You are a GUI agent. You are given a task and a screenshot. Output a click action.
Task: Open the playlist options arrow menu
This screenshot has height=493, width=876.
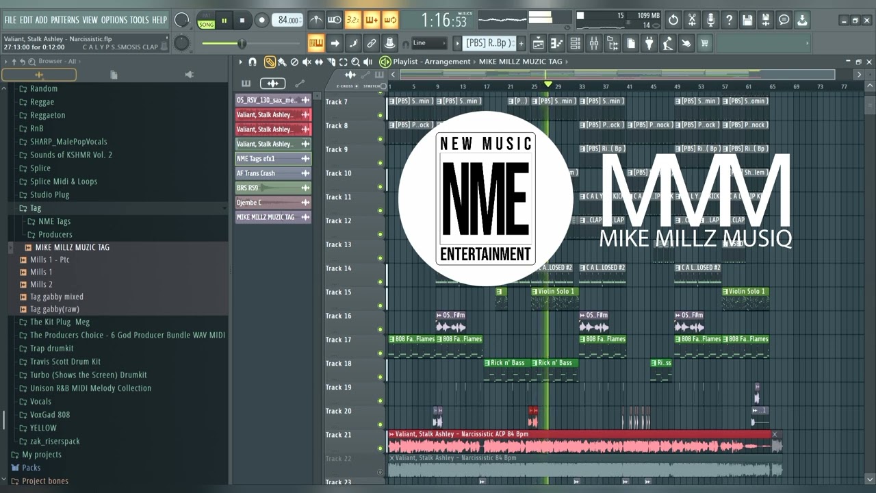[x=240, y=62]
